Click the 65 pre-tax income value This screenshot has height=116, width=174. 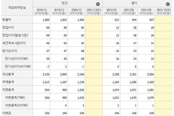coord(65,43)
